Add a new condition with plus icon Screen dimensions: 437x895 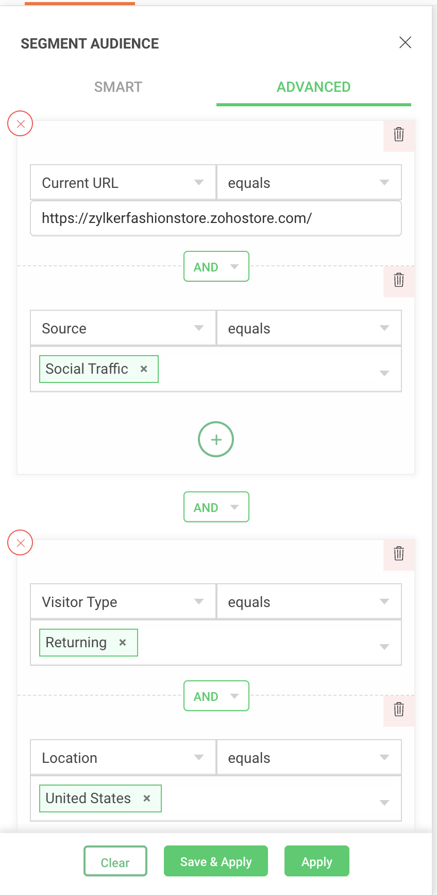[x=216, y=440]
